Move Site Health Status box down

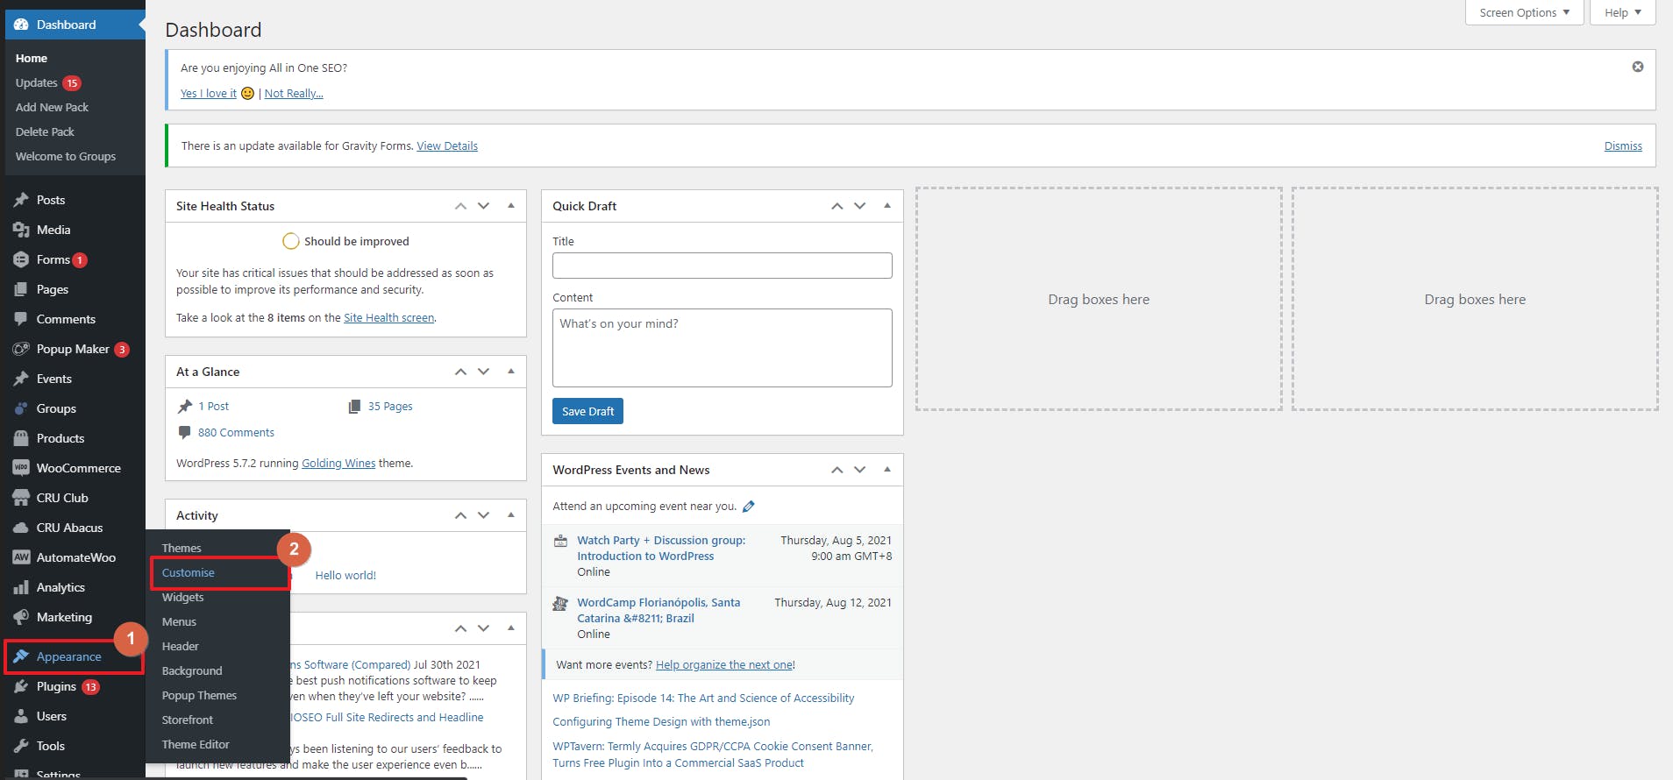click(x=483, y=206)
